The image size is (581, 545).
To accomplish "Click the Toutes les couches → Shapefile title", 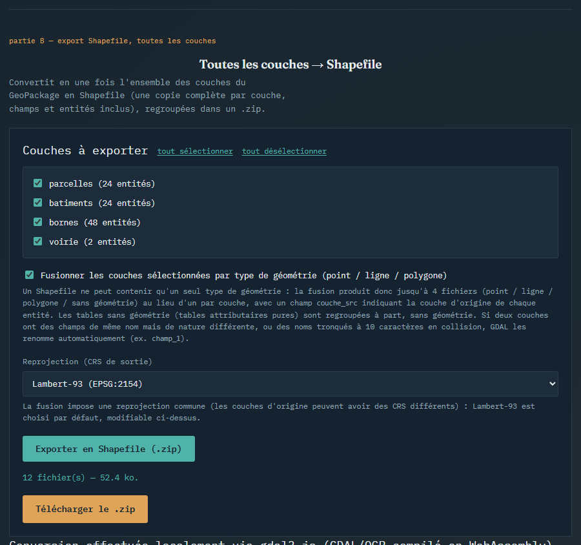I will pyautogui.click(x=290, y=65).
